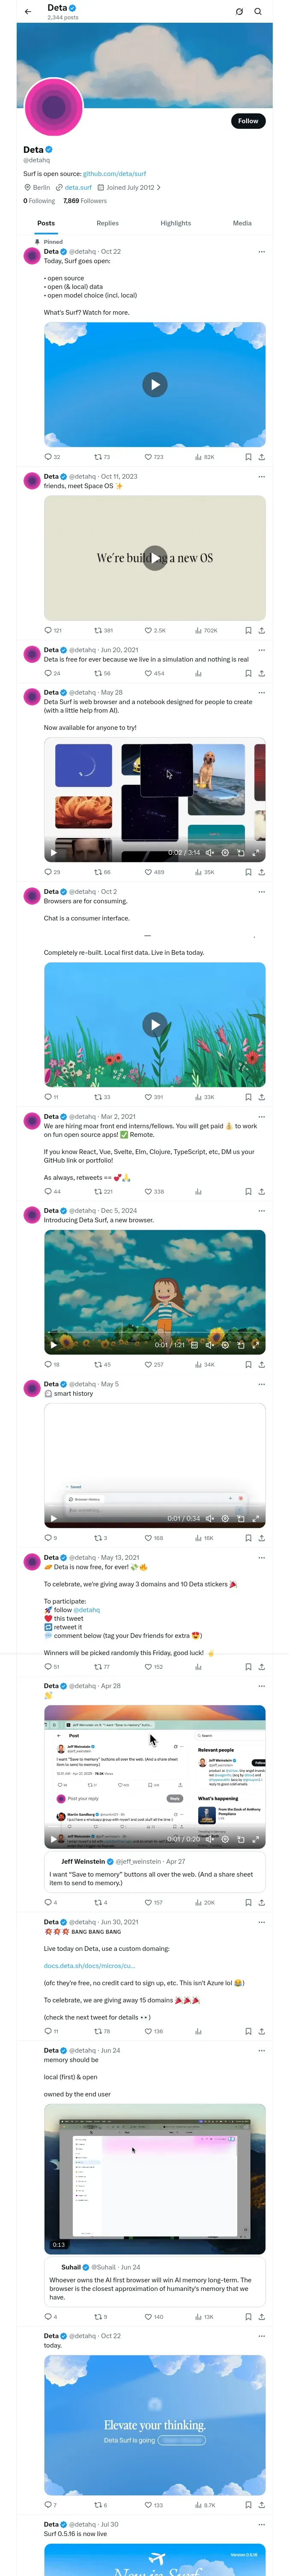Reply to the May 28 Deta Surf post
289x2576 pixels.
tap(48, 872)
